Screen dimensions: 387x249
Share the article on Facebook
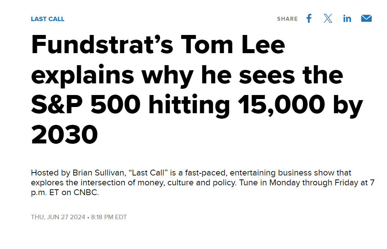[x=309, y=19]
